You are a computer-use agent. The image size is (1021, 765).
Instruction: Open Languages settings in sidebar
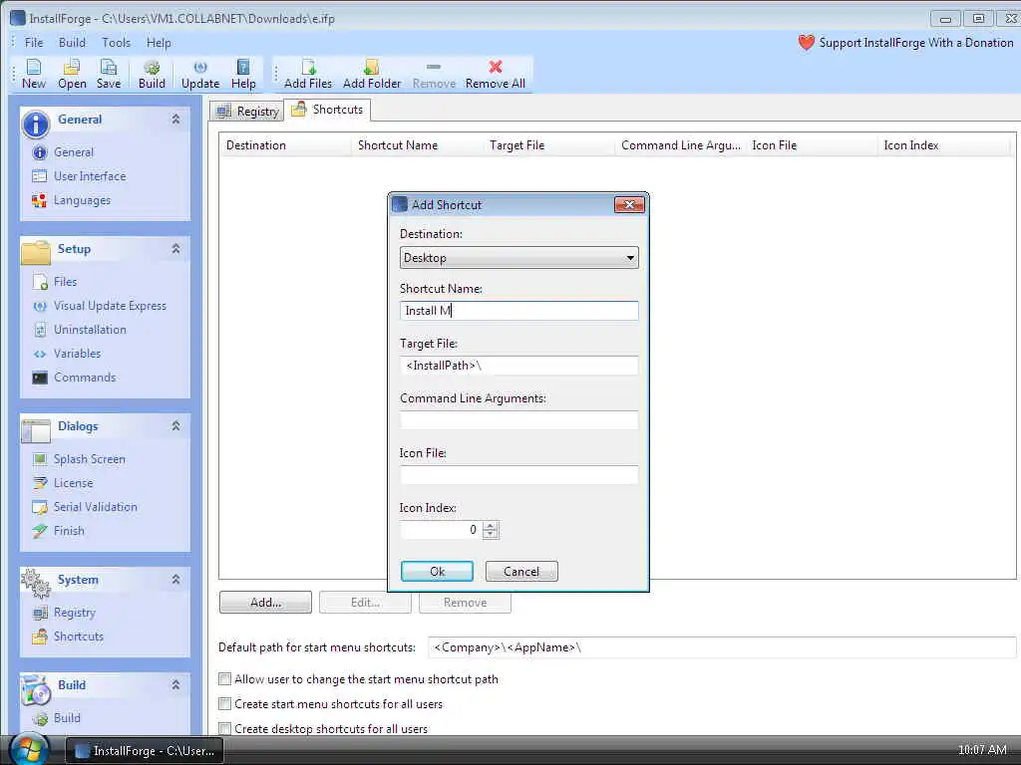[x=71, y=200]
